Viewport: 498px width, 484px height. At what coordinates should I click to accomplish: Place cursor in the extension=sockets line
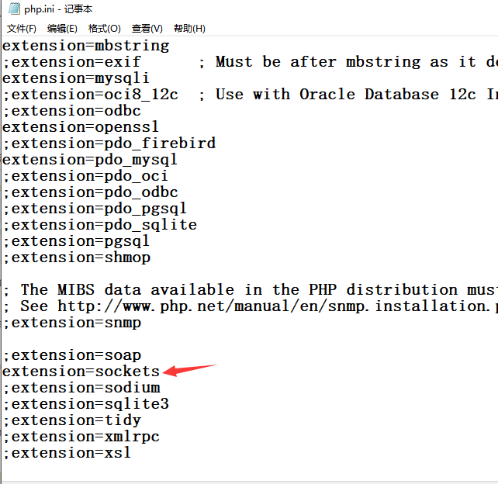81,372
